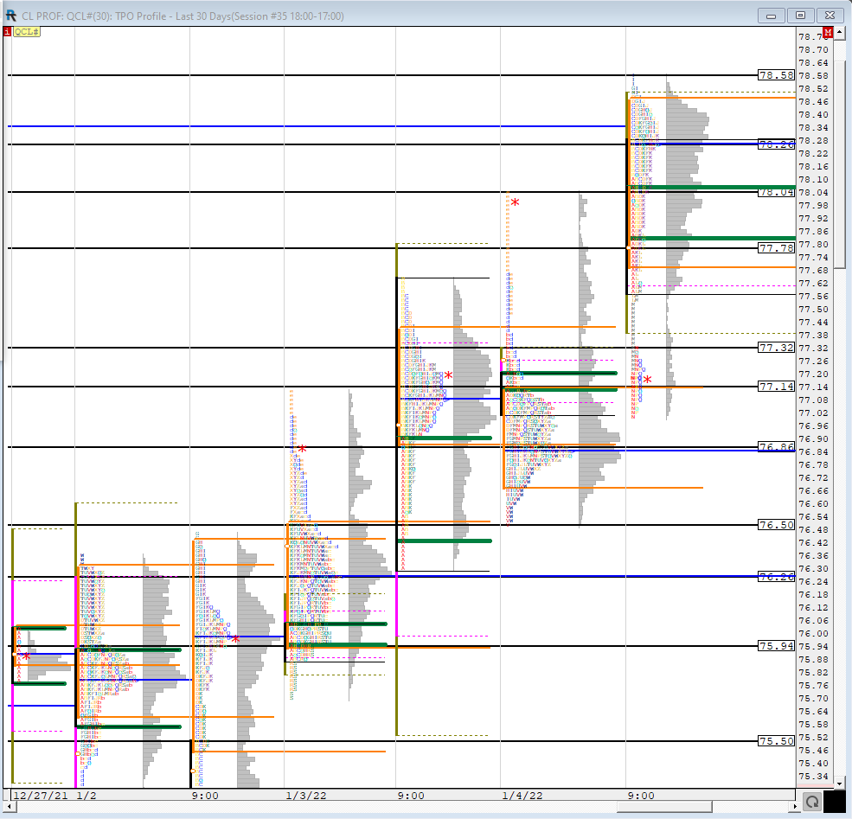Click the 1/3/22 date label

coord(306,796)
